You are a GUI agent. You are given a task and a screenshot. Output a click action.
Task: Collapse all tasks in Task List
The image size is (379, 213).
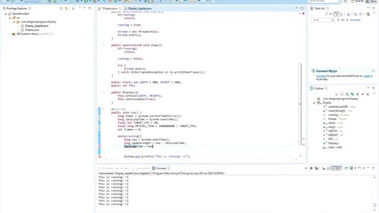tap(361, 14)
